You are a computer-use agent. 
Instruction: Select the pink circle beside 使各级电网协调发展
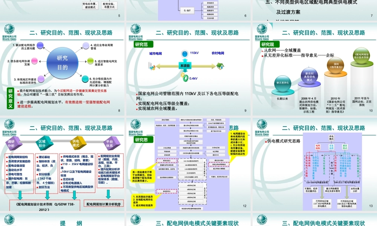(x=35, y=61)
